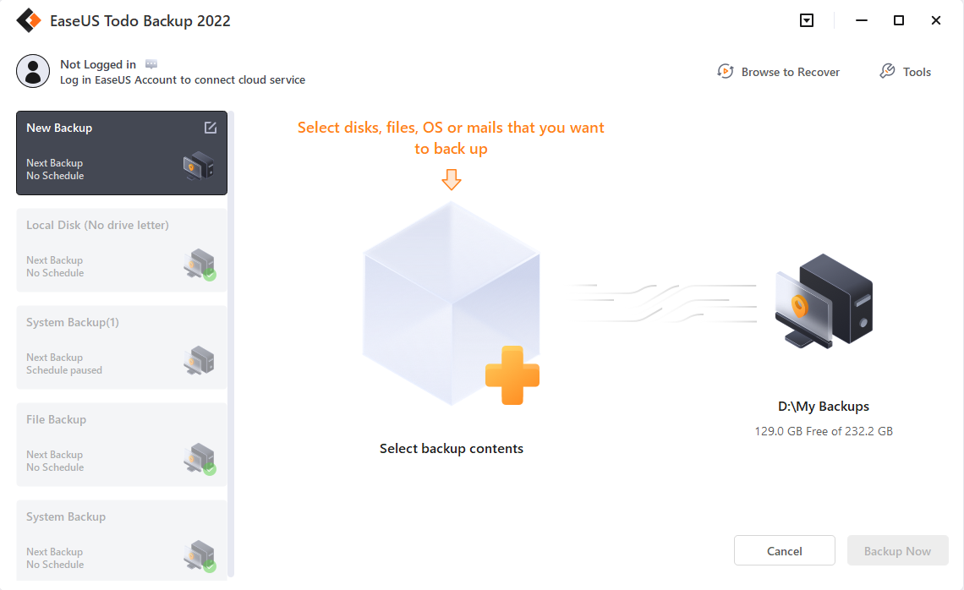This screenshot has width=964, height=590.
Task: Open Local Disk (No drive letter) backup
Action: point(122,250)
